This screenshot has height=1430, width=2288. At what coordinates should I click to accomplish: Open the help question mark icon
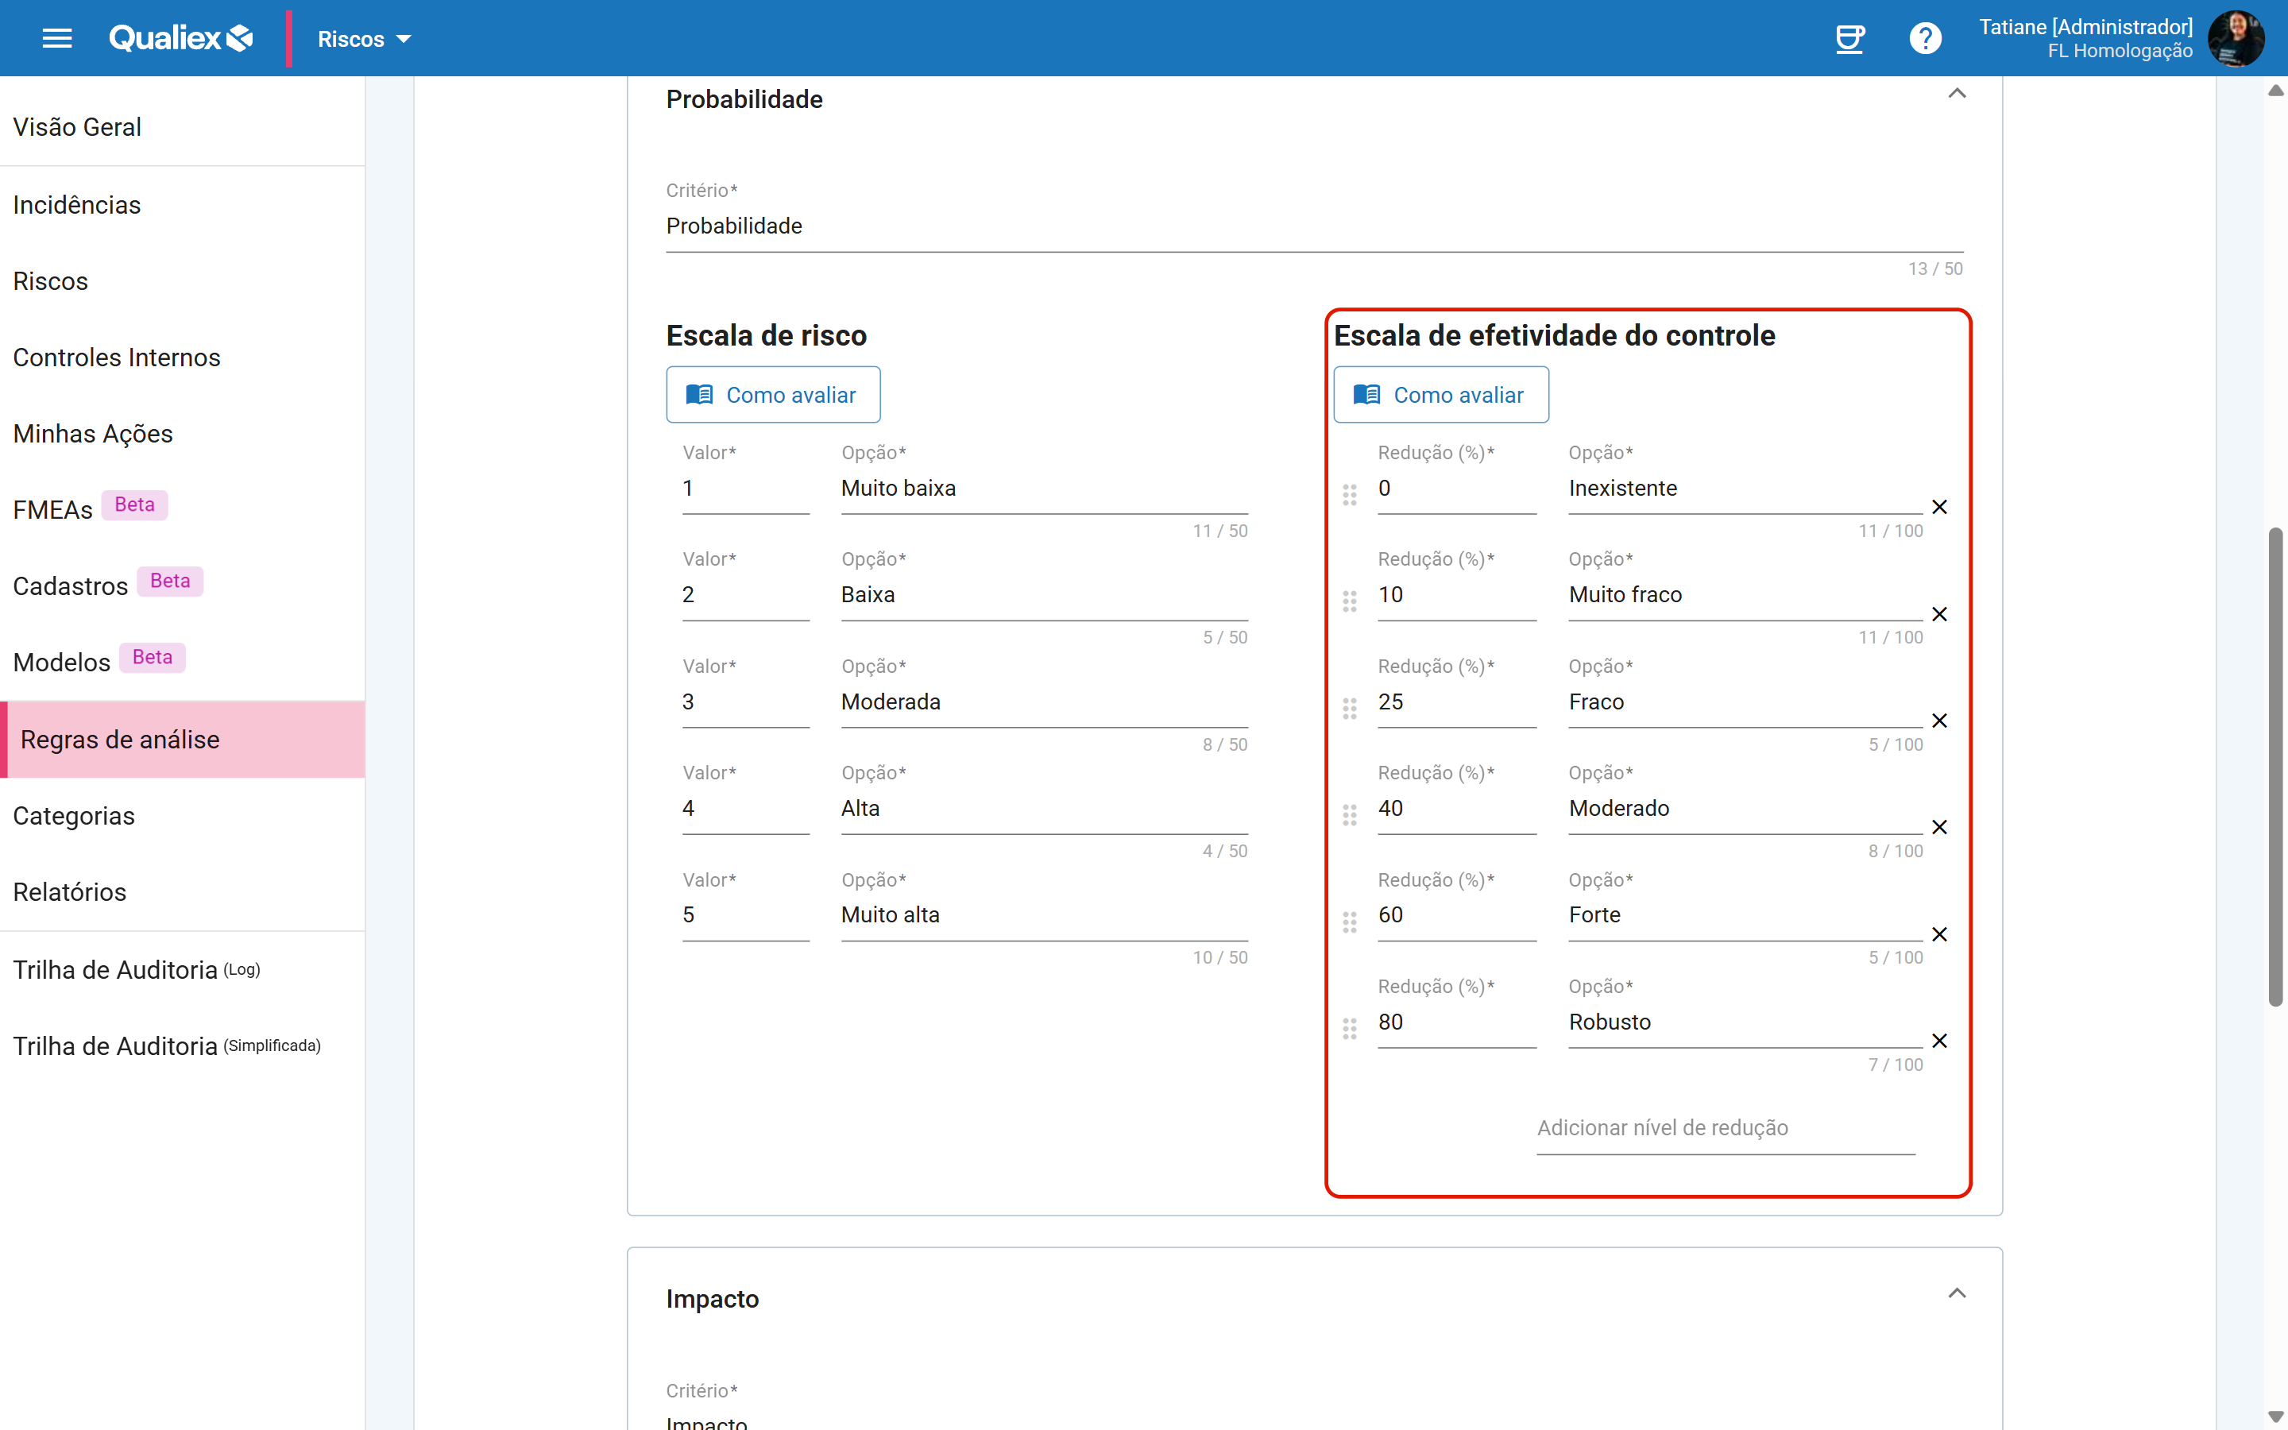click(1925, 39)
